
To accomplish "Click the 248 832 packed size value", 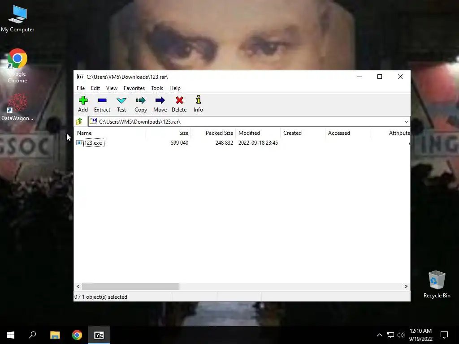I will 224,143.
